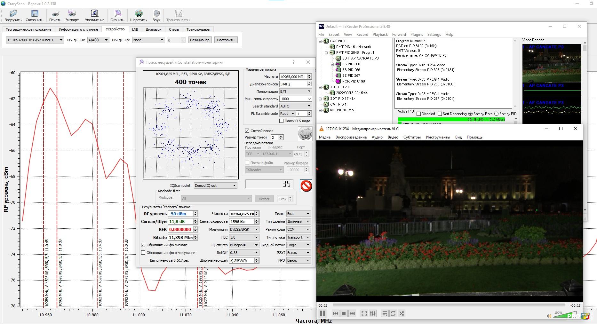This screenshot has width=597, height=324.
Task: Open the Поляризация dropdown
Action: (295, 91)
